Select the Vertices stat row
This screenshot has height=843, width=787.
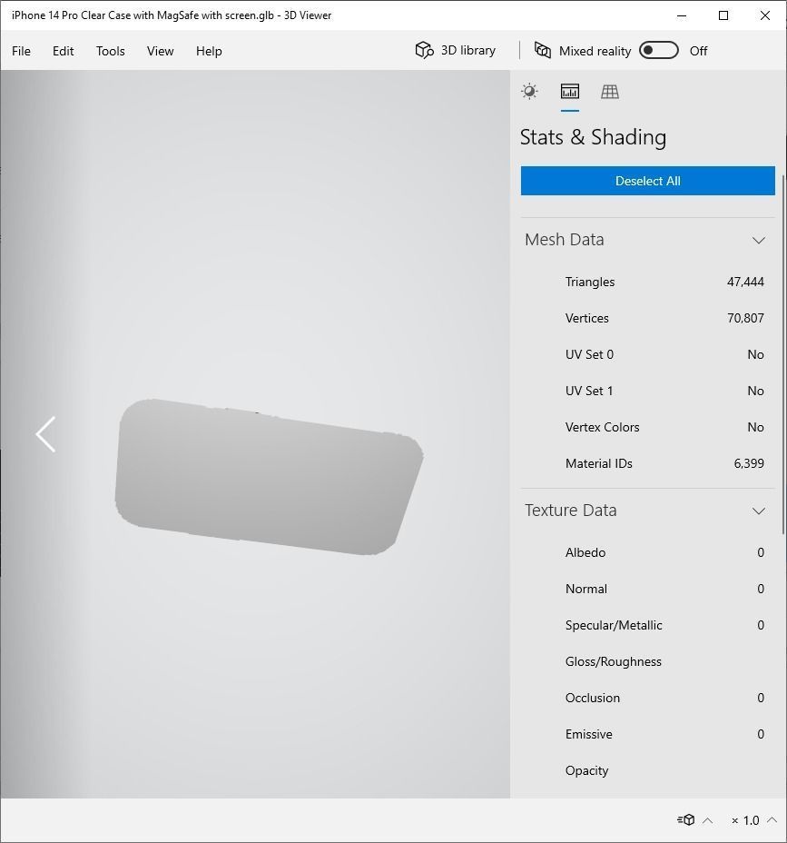tap(648, 318)
